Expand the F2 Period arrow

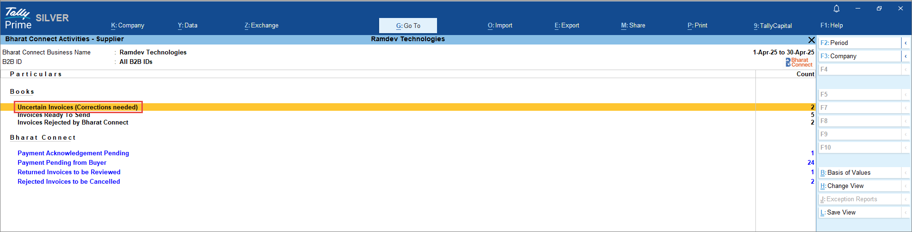pos(905,43)
